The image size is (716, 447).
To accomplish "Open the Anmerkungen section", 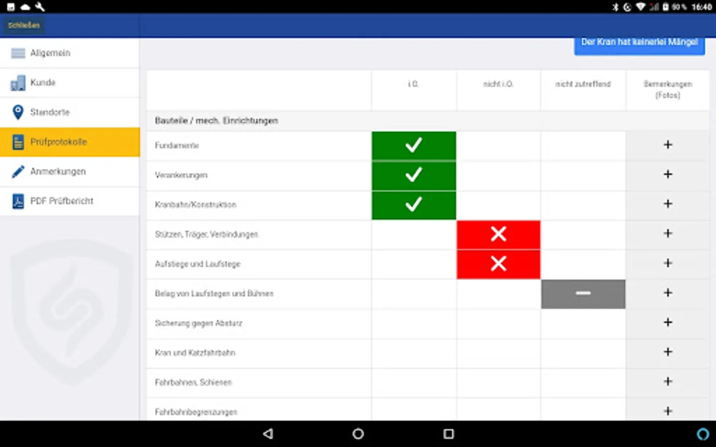I will pyautogui.click(x=70, y=171).
